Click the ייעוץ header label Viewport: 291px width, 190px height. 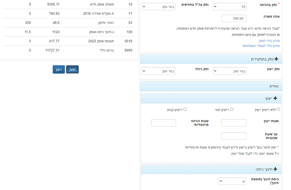point(269,99)
